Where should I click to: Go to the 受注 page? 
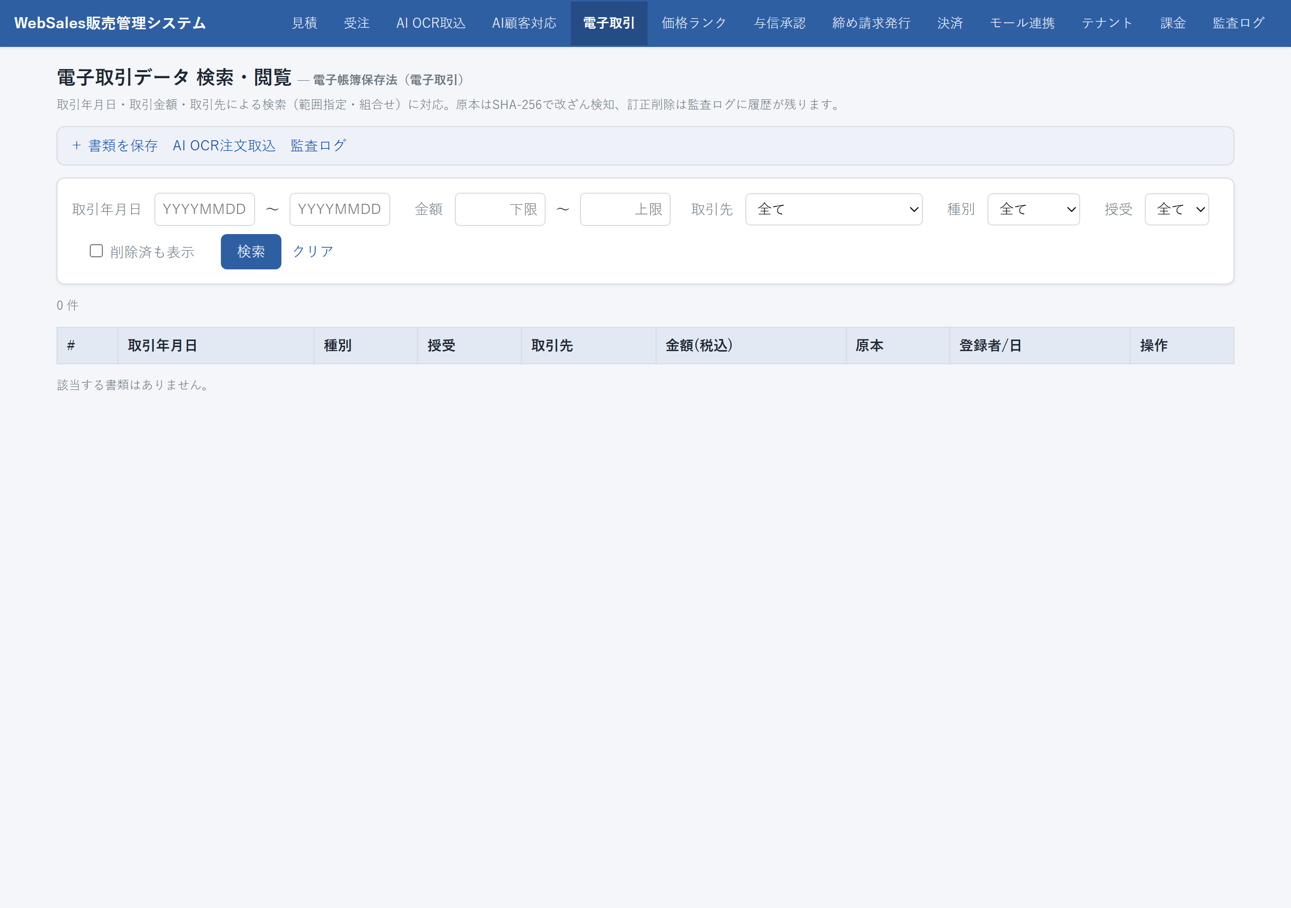coord(357,23)
